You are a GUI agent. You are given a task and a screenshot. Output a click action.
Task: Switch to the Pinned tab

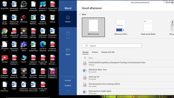tap(95, 52)
